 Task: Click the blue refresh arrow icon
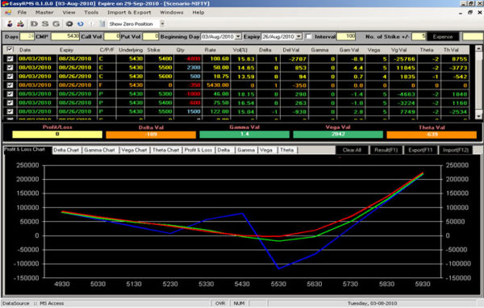(81, 23)
